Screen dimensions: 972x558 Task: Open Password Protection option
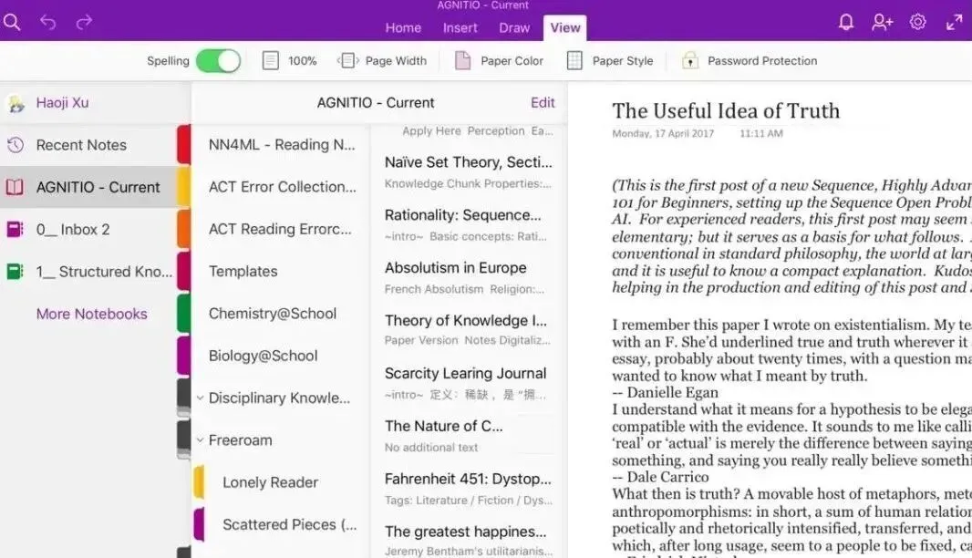pos(762,61)
